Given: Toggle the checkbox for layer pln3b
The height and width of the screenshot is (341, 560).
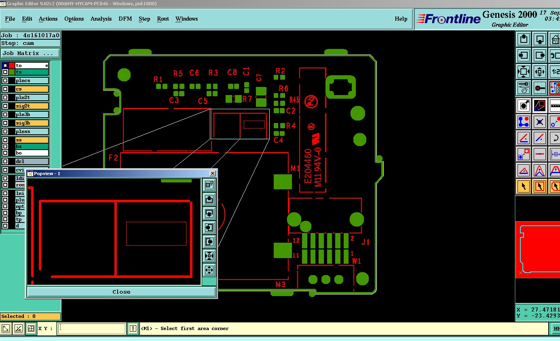Looking at the screenshot, I should click(x=5, y=114).
